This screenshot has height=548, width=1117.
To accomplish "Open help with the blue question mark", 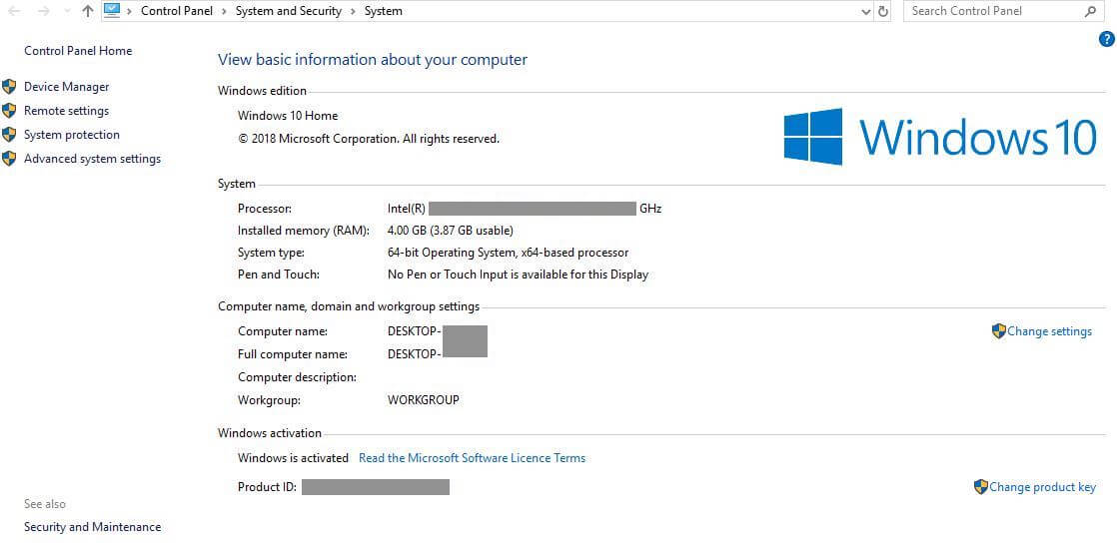I will pos(1106,39).
